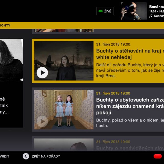Click the first episode's date 31. říjen 2018
The image size is (164, 164).
113,44
